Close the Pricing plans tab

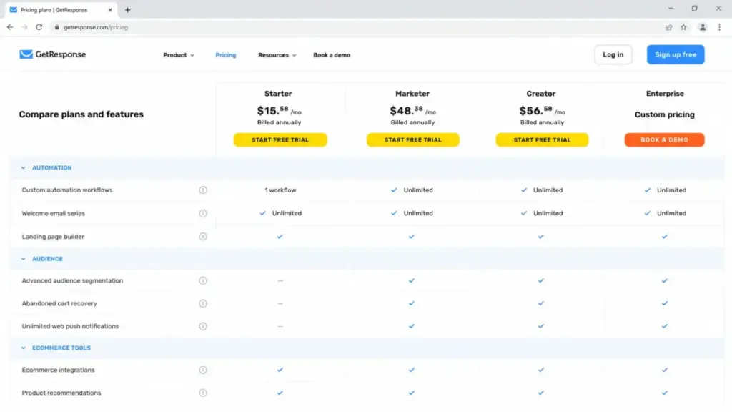(110, 10)
